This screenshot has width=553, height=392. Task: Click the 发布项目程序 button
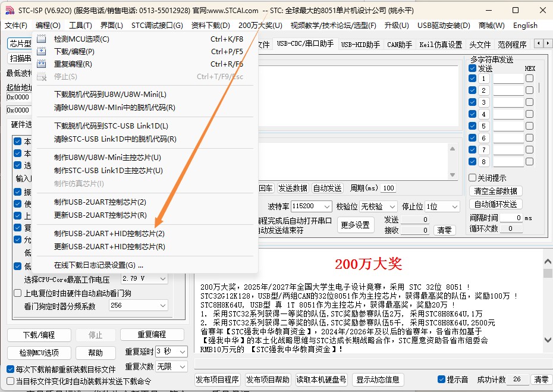[x=217, y=380]
